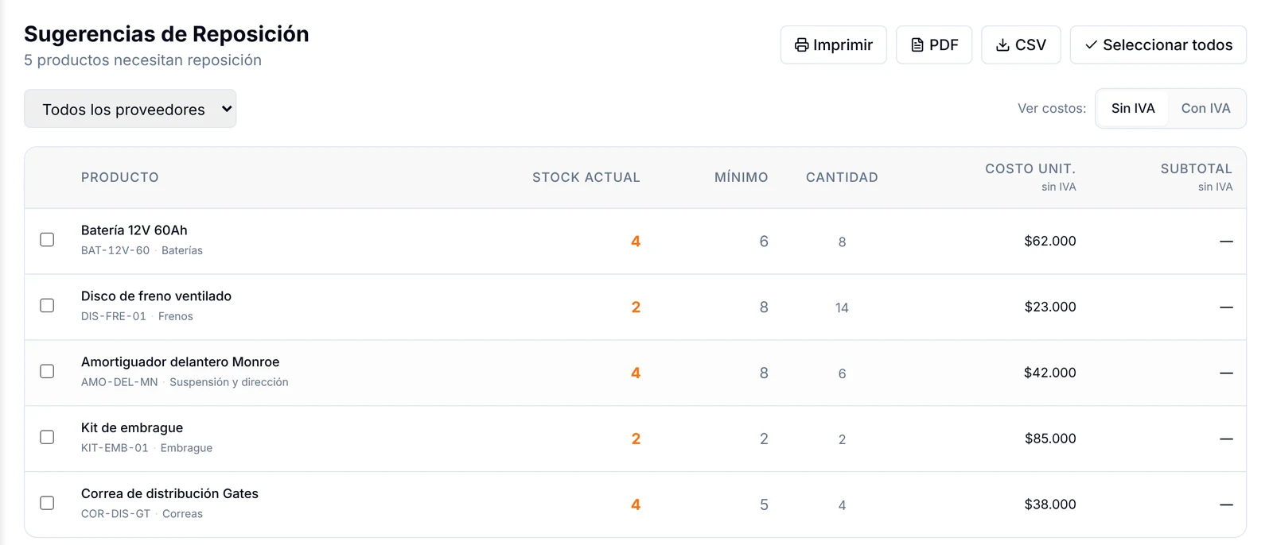Click product name Disco de freno ventilado
Viewport: 1273px width, 545px height.
[x=156, y=296]
